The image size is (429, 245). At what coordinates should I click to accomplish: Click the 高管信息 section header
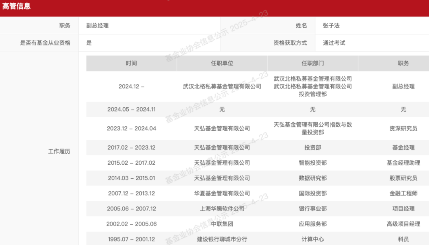coord(16,6)
